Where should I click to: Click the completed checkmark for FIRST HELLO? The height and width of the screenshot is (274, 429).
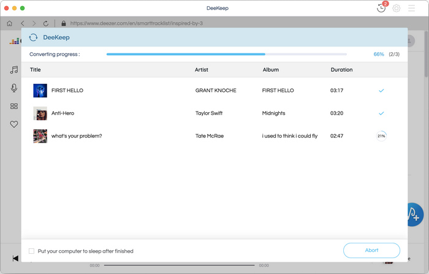[381, 90]
